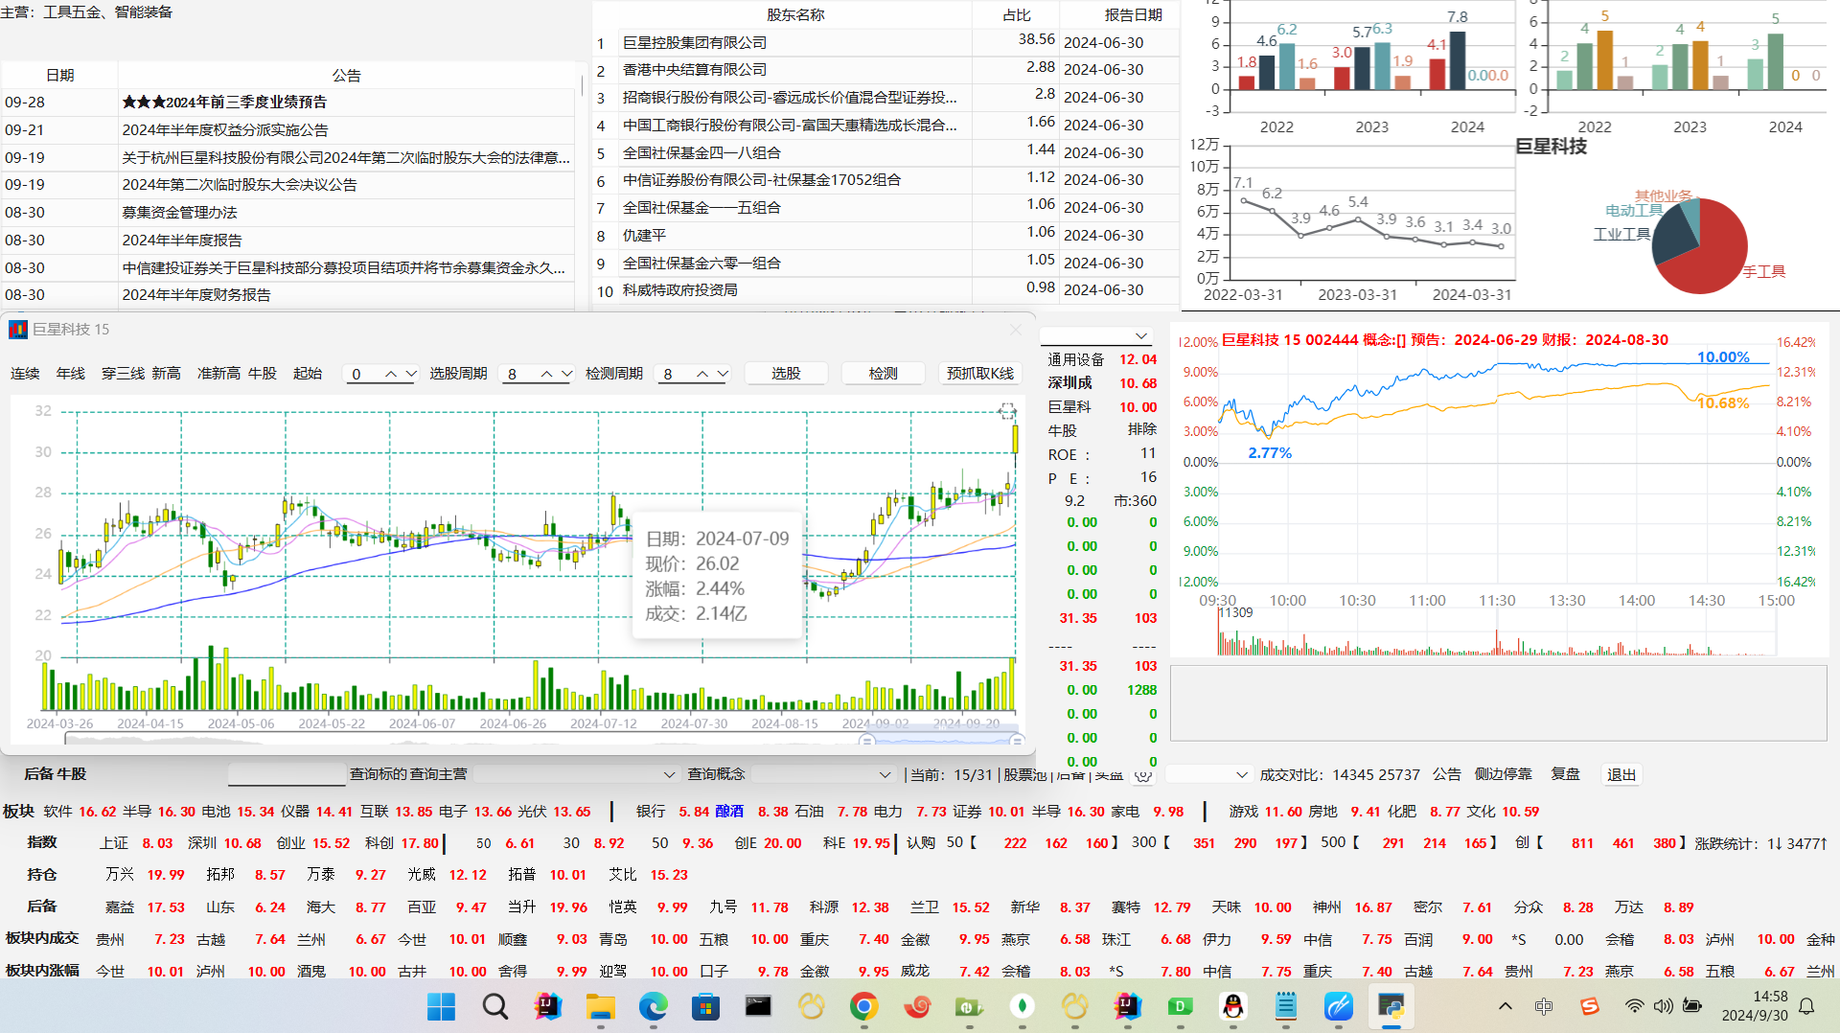Open the notification center bell
Screen dimensions: 1840x1033
(x=1806, y=1006)
